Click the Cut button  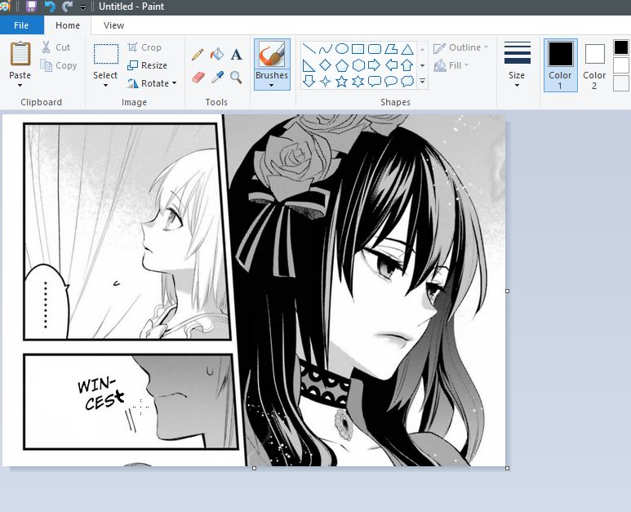(x=56, y=47)
